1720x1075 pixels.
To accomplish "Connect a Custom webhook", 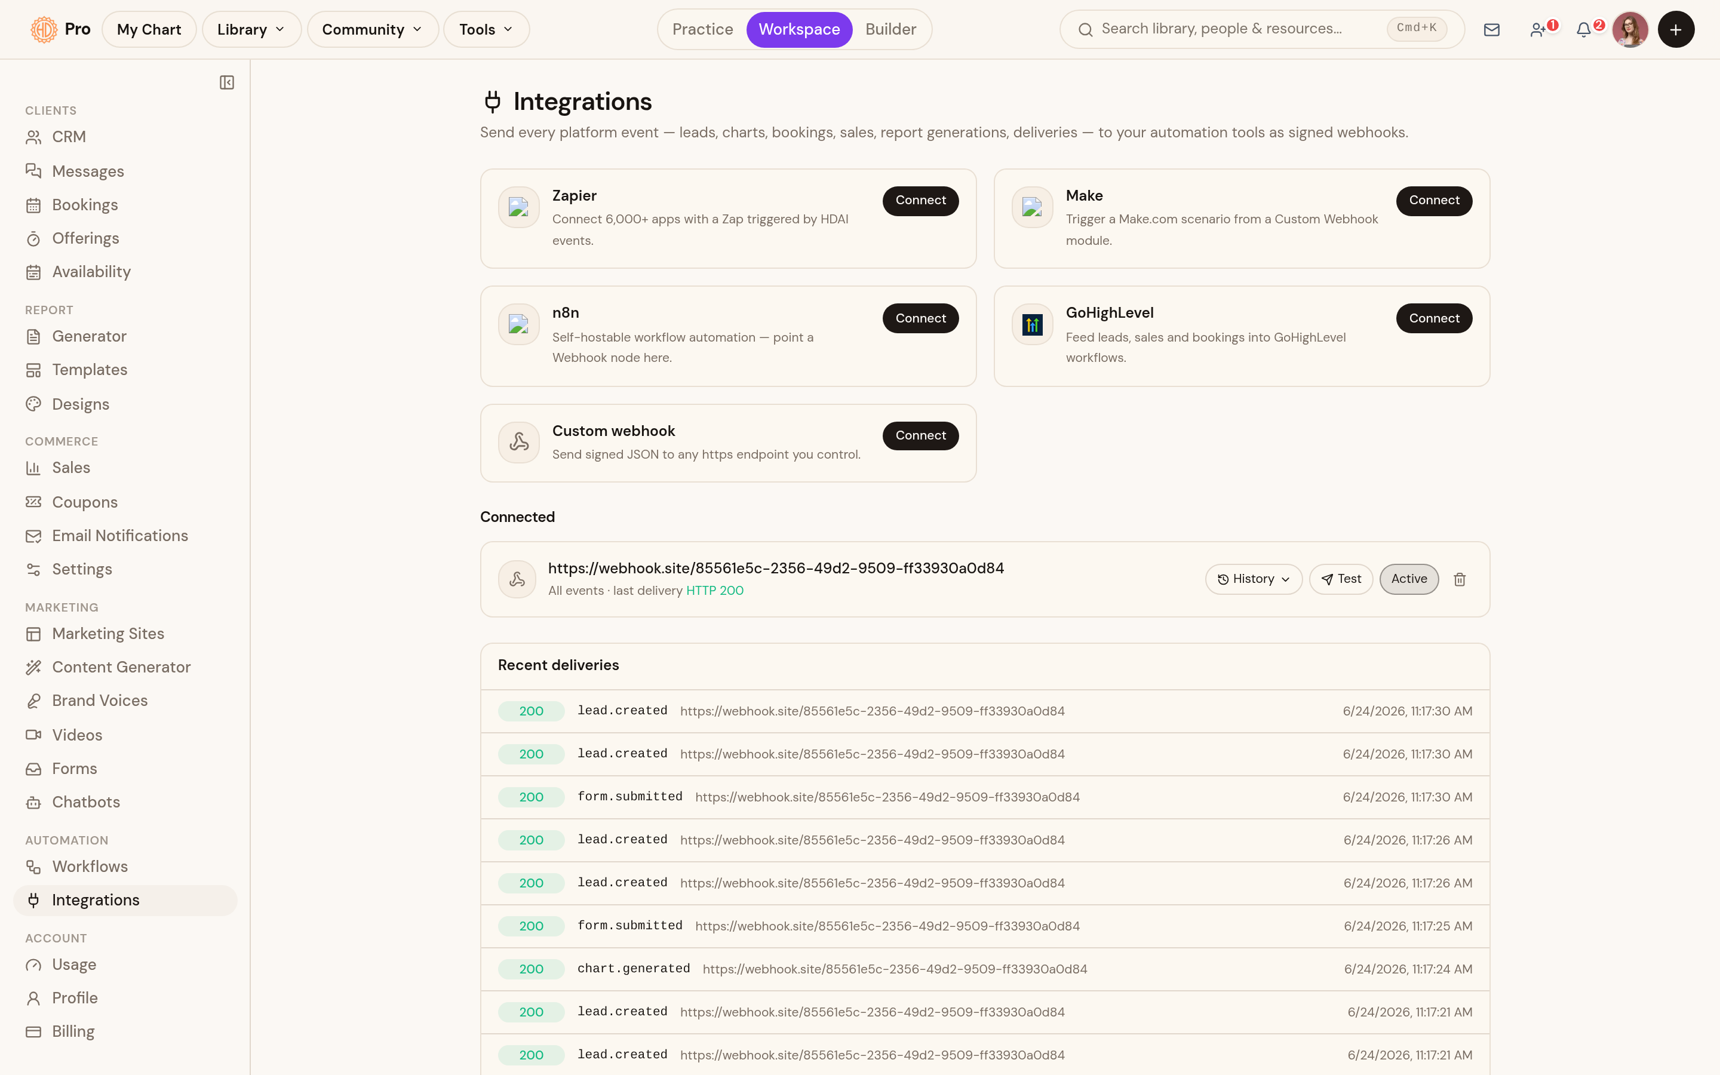I will click(920, 436).
